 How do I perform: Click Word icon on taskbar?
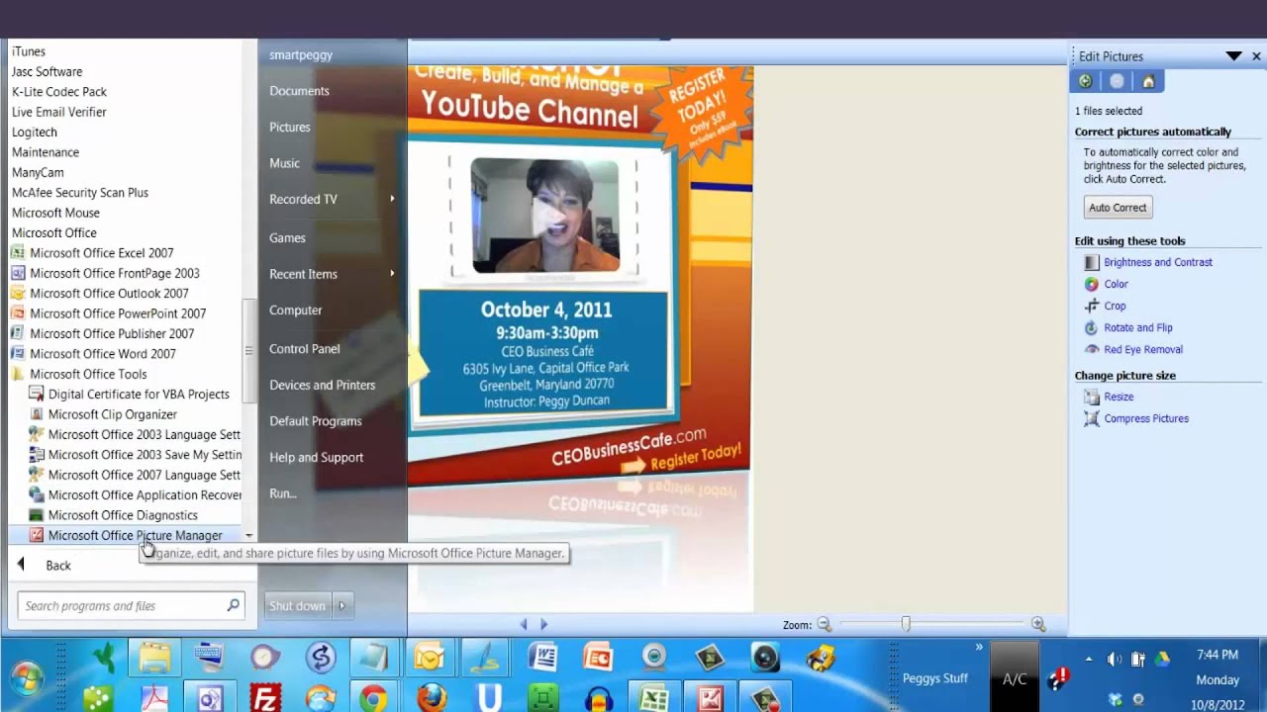543,658
